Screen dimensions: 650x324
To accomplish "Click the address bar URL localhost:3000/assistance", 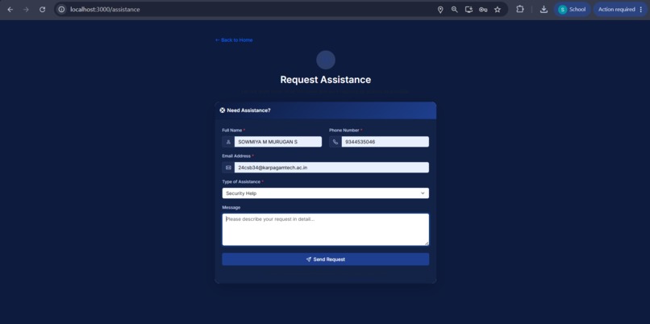I will pos(105,10).
